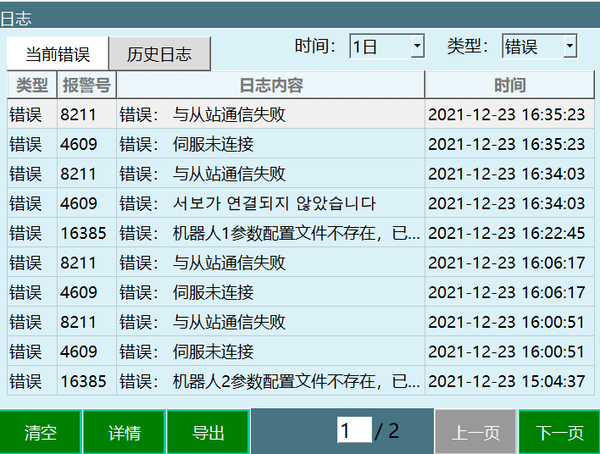Click the 日志内容 column header
This screenshot has height=454, width=600.
(270, 86)
